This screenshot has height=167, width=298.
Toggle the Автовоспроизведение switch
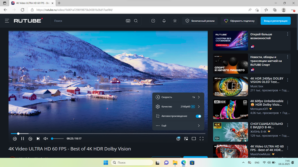click(x=198, y=116)
